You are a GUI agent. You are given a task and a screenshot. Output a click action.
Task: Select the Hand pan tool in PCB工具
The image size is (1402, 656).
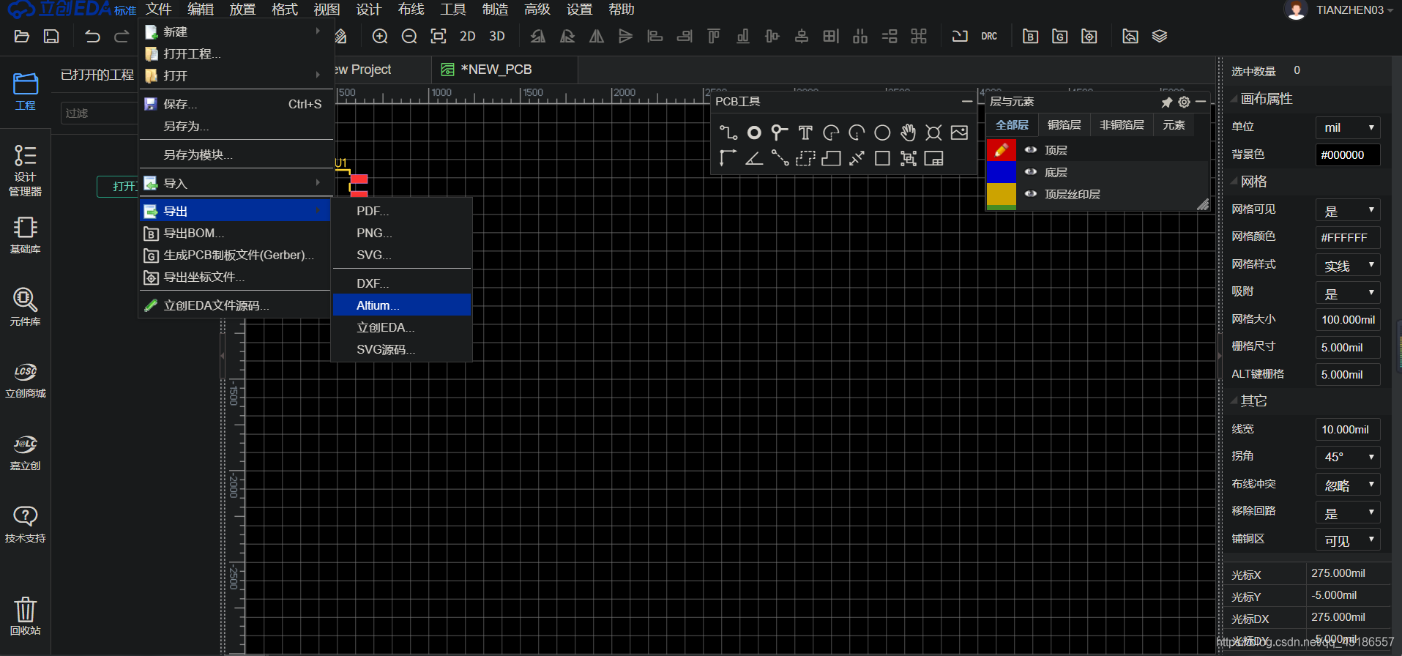908,133
